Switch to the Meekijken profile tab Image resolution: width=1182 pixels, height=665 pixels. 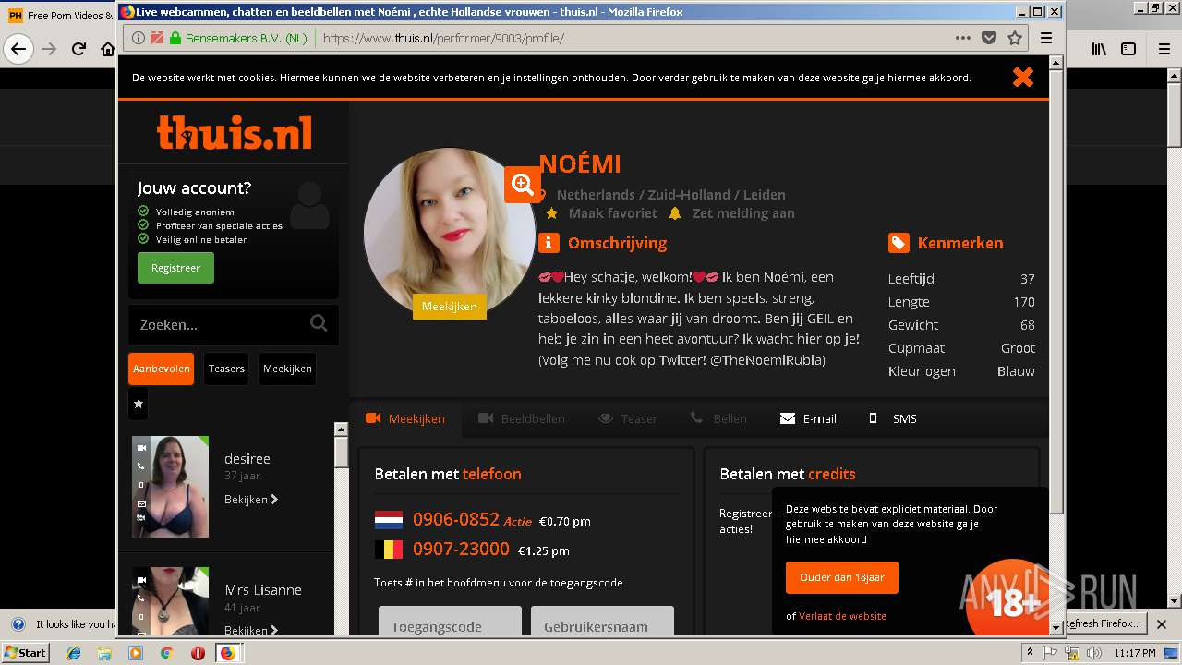click(405, 418)
